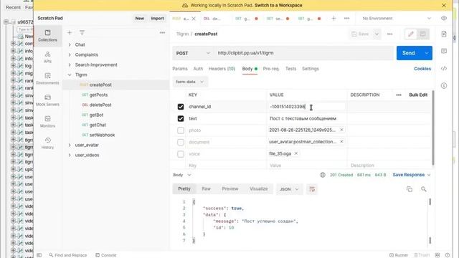This screenshot has width=459, height=258.
Task: Open the Monitors sidebar panel
Action: coord(48,122)
